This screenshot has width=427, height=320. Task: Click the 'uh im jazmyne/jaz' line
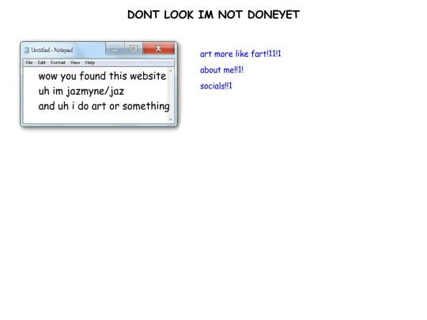(x=81, y=91)
